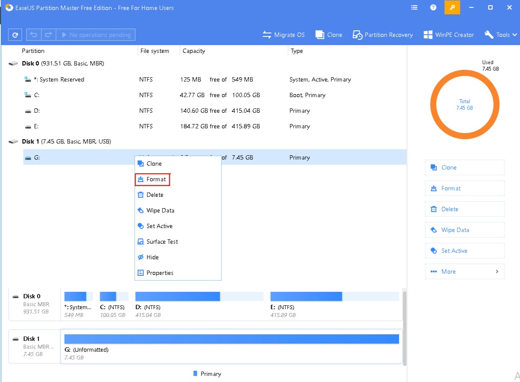The image size is (520, 382).
Task: Click the Help question mark icon
Action: pos(433,7)
